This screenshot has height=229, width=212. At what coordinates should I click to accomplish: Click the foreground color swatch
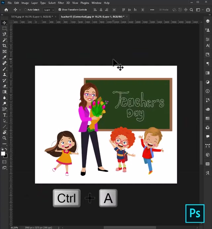pos(3,153)
